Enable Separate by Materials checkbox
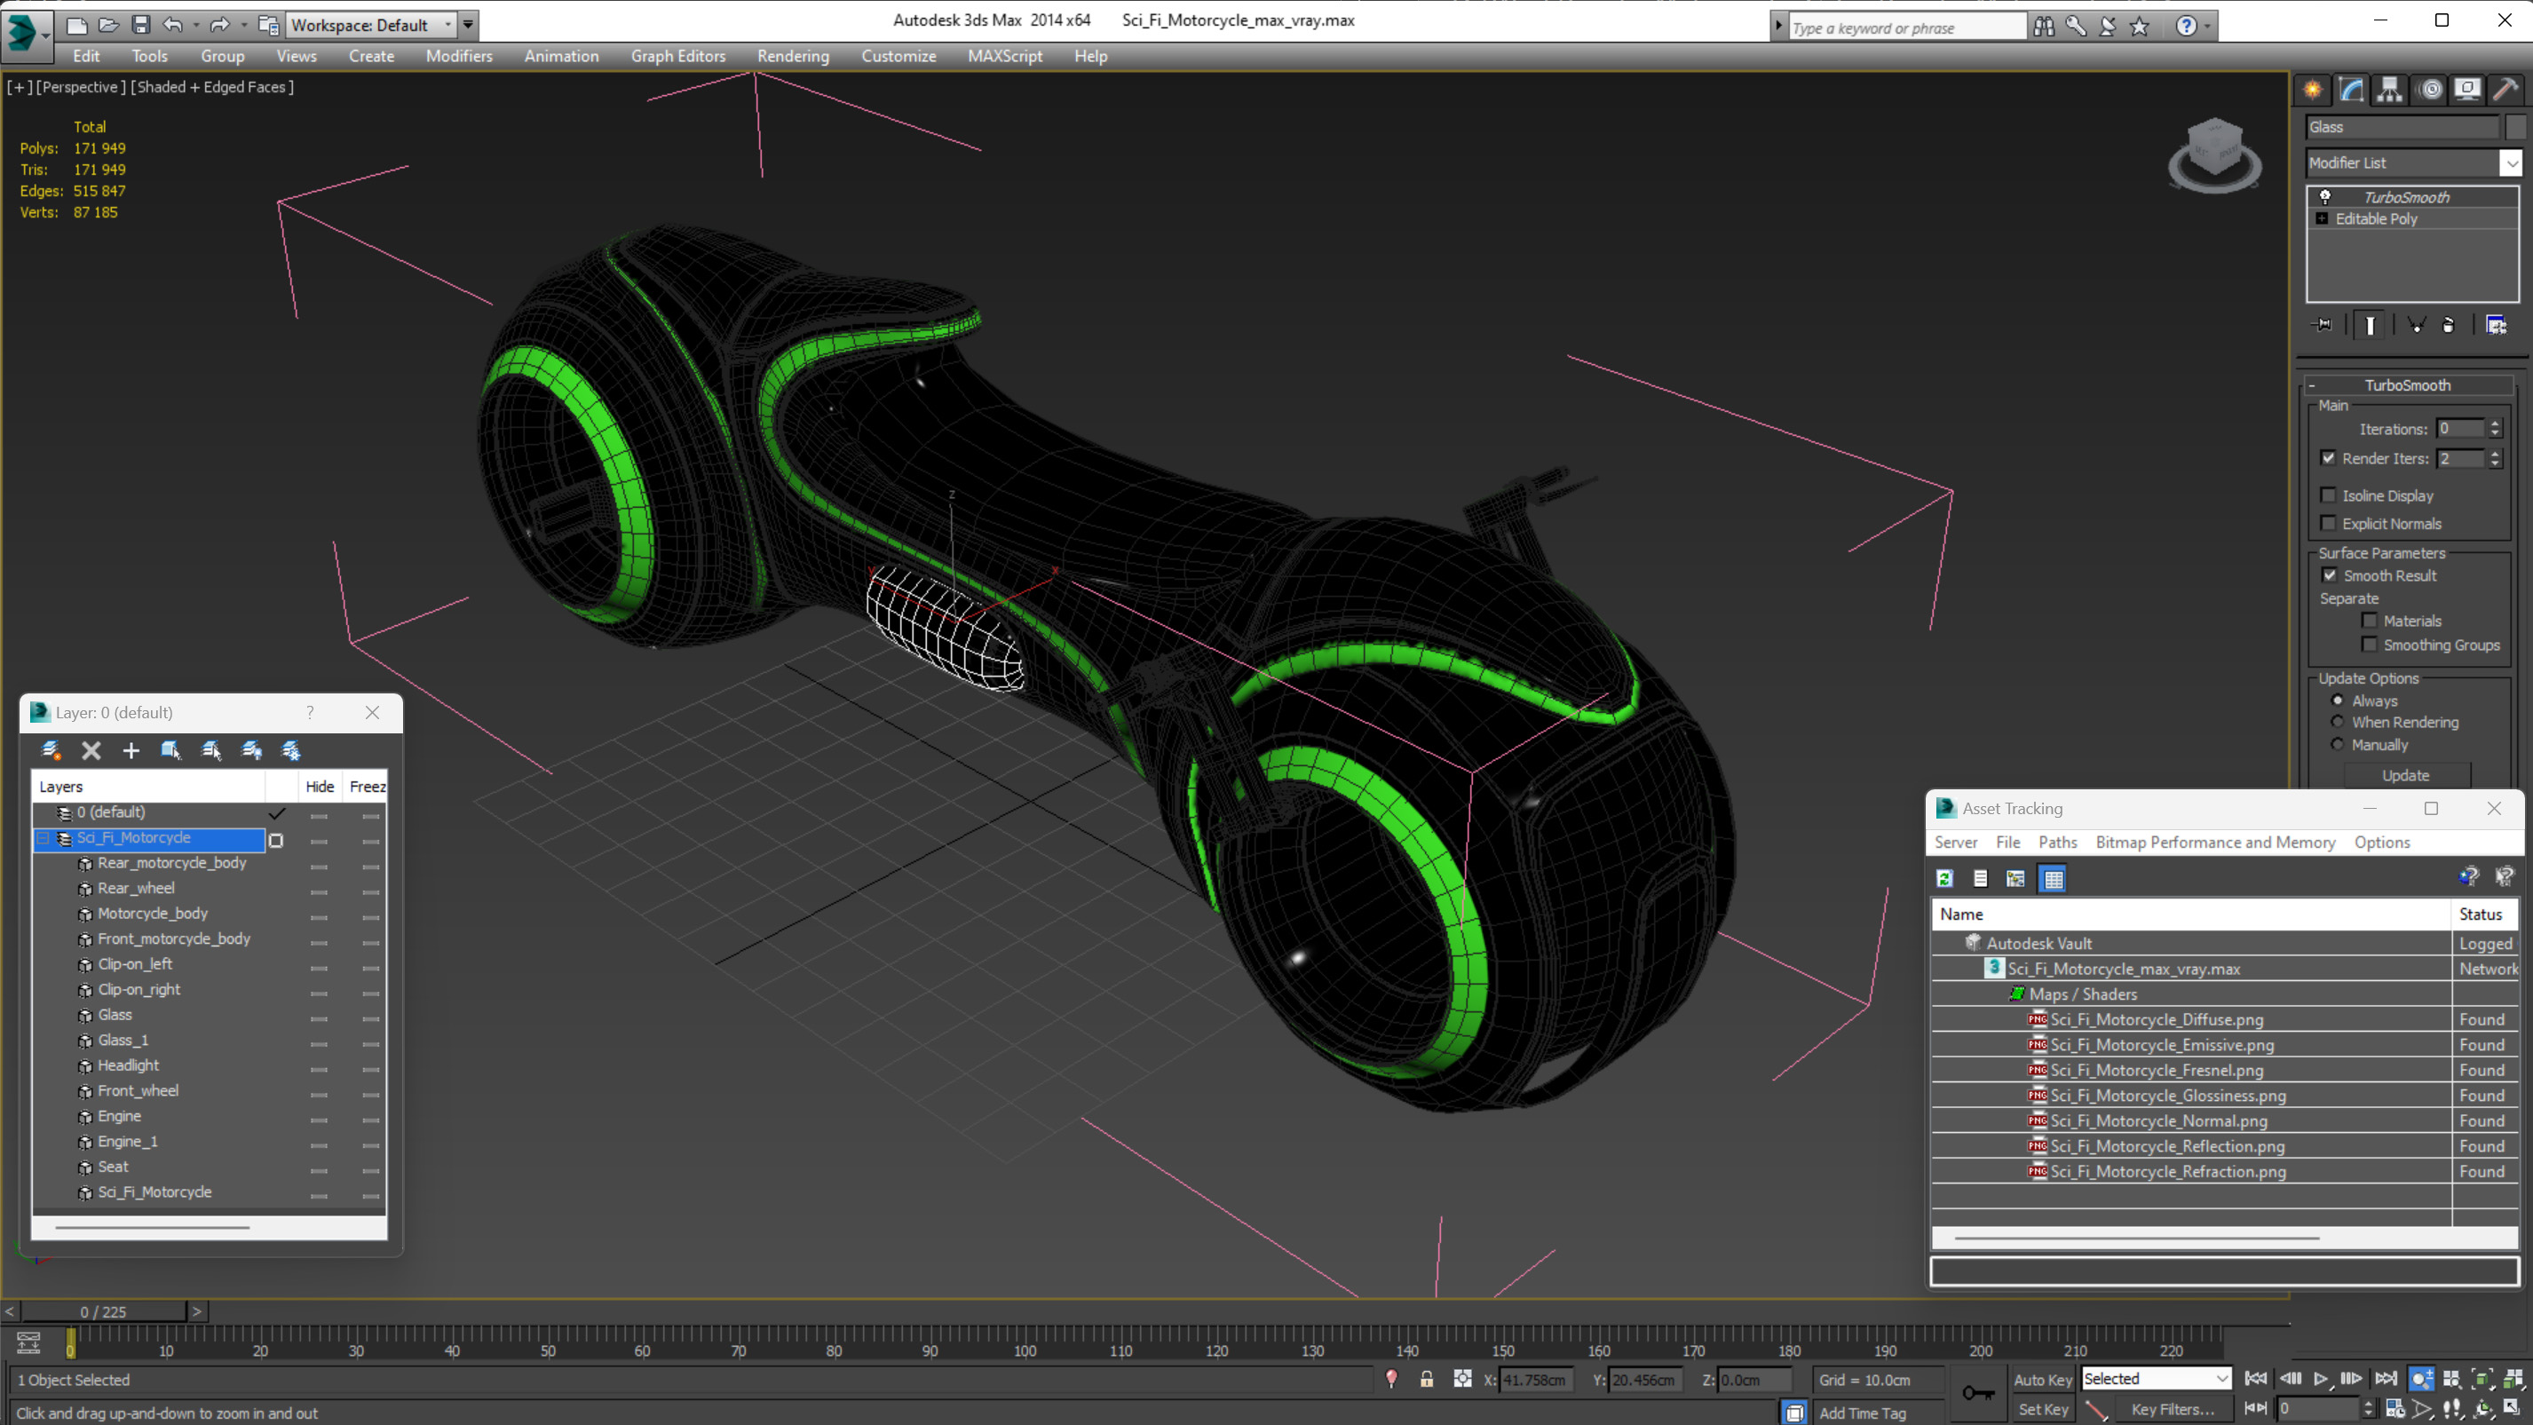Screen dimensions: 2533x1425 2370,620
